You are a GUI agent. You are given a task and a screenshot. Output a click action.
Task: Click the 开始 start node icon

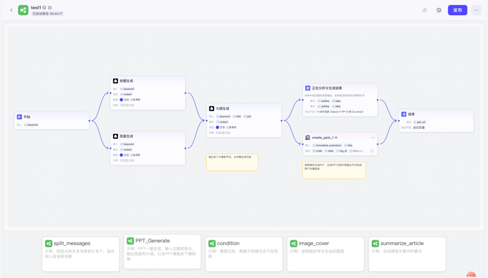click(19, 117)
